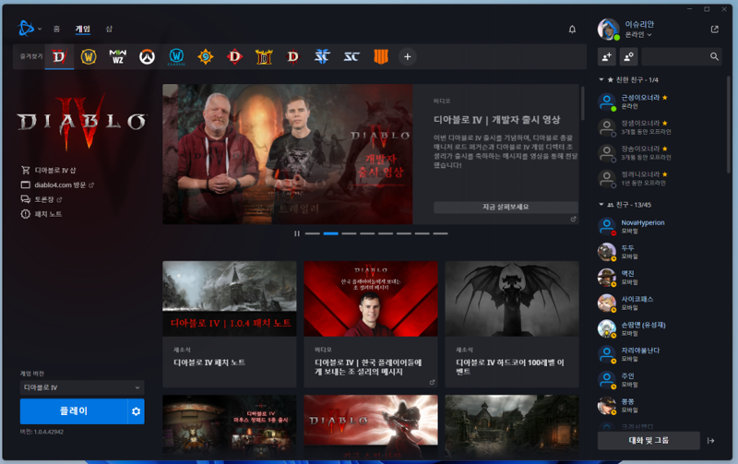Select the Overwatch game icon

coord(147,57)
